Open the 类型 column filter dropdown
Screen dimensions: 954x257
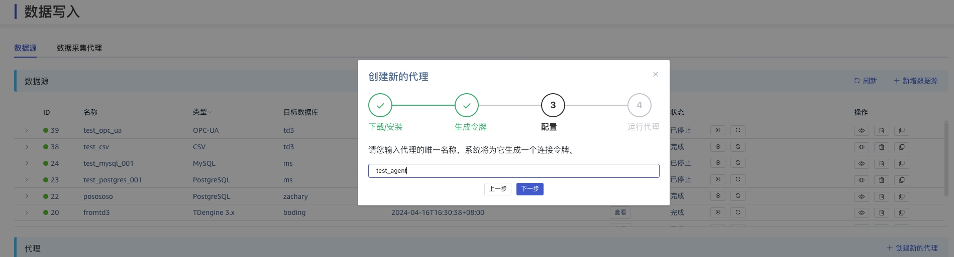[x=210, y=112]
